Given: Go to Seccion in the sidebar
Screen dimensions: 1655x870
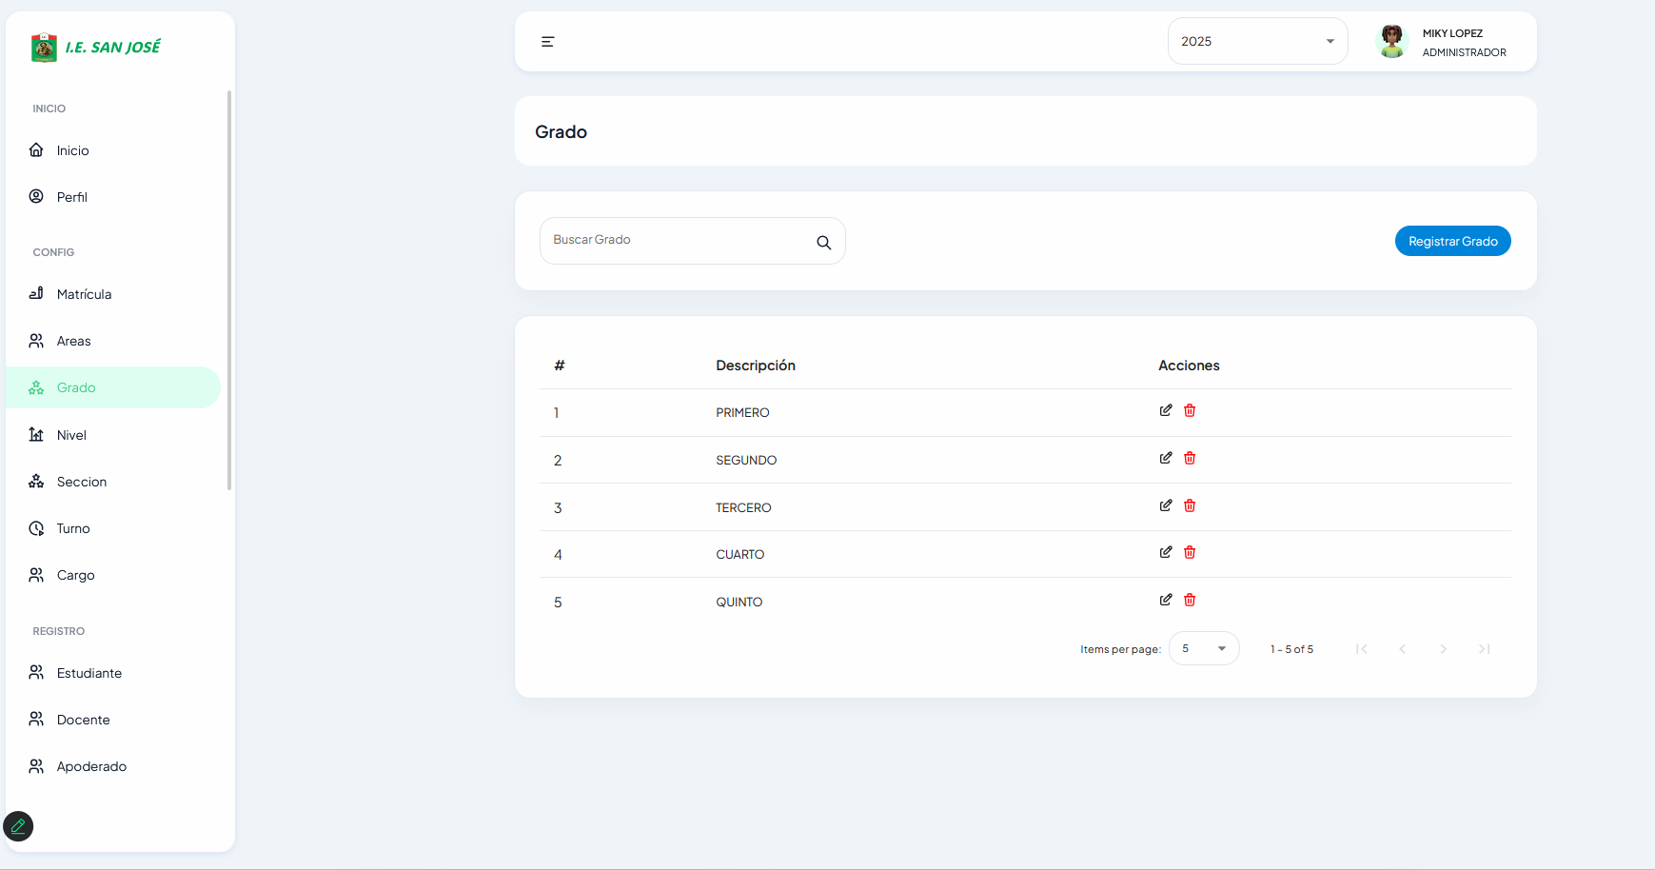Looking at the screenshot, I should 81,482.
